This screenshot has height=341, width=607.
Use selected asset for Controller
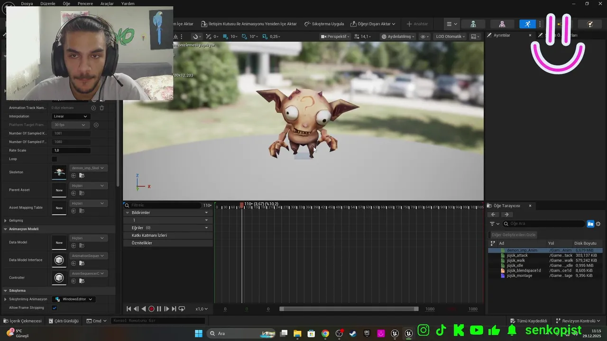pos(74,281)
